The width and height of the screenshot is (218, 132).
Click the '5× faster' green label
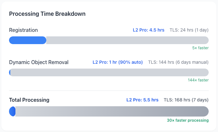click(200, 48)
